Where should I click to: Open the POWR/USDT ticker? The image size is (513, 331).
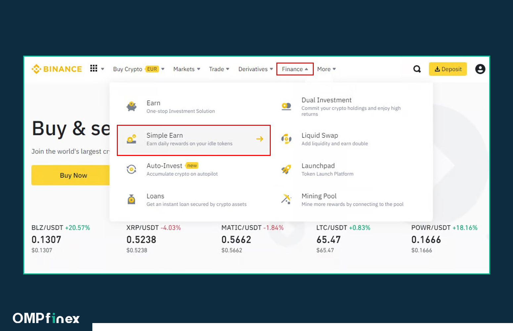(444, 239)
